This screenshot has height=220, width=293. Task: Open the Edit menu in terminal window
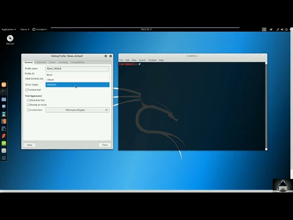[x=127, y=60]
